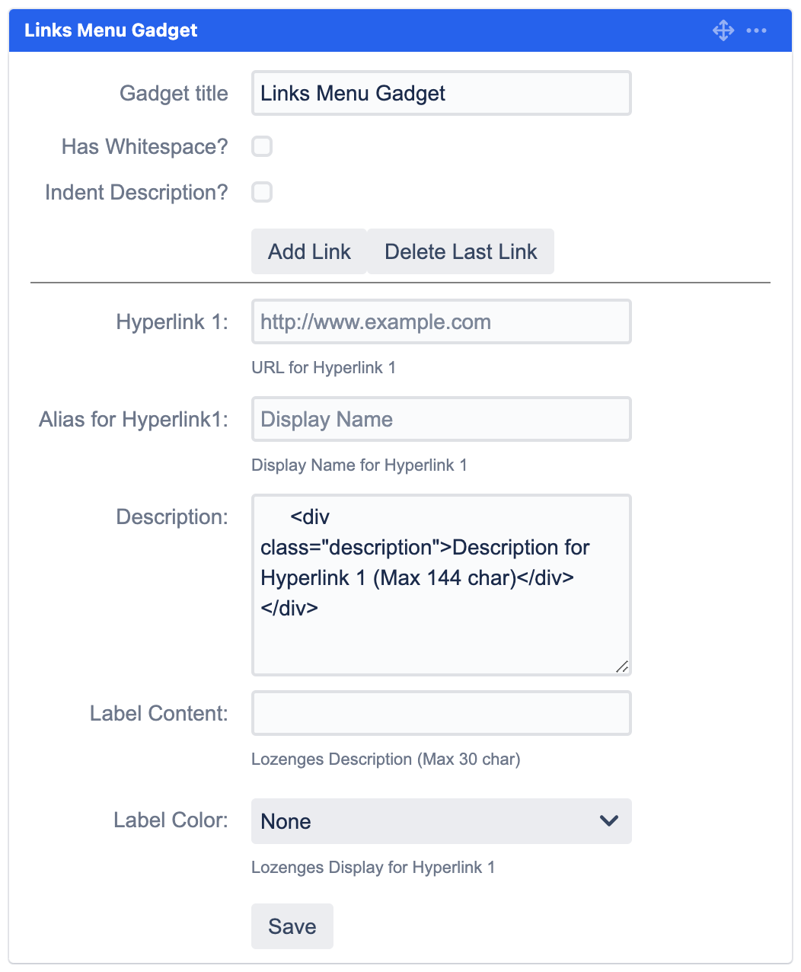Select the Alias for Hyperlink1 field
Viewport: 801px width, 972px height.
point(441,419)
